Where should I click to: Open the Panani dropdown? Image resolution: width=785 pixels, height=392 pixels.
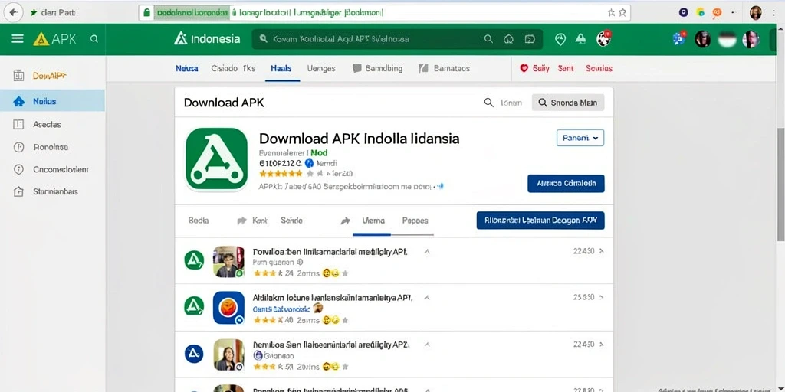click(x=580, y=138)
